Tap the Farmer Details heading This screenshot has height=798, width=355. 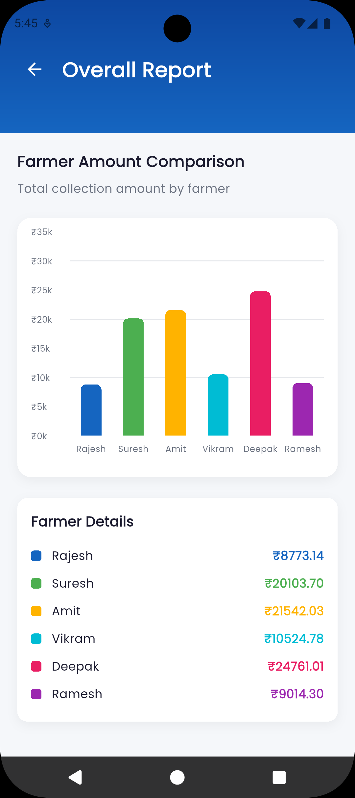[x=83, y=521]
